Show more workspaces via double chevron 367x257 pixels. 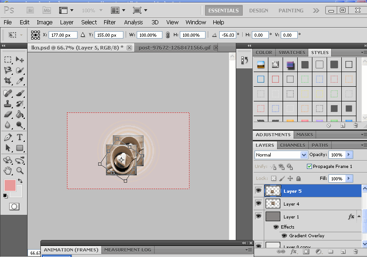pos(316,11)
